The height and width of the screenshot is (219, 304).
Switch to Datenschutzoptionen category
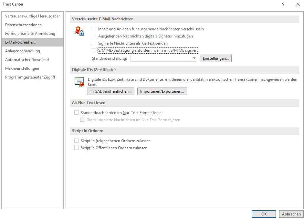click(x=23, y=25)
